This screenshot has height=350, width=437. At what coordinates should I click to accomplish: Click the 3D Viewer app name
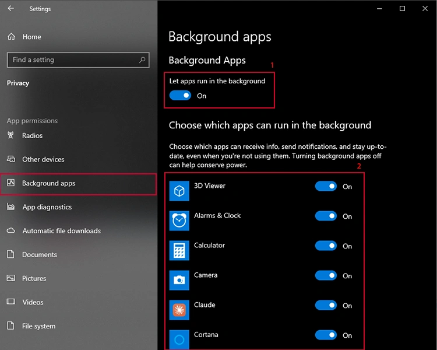click(210, 185)
